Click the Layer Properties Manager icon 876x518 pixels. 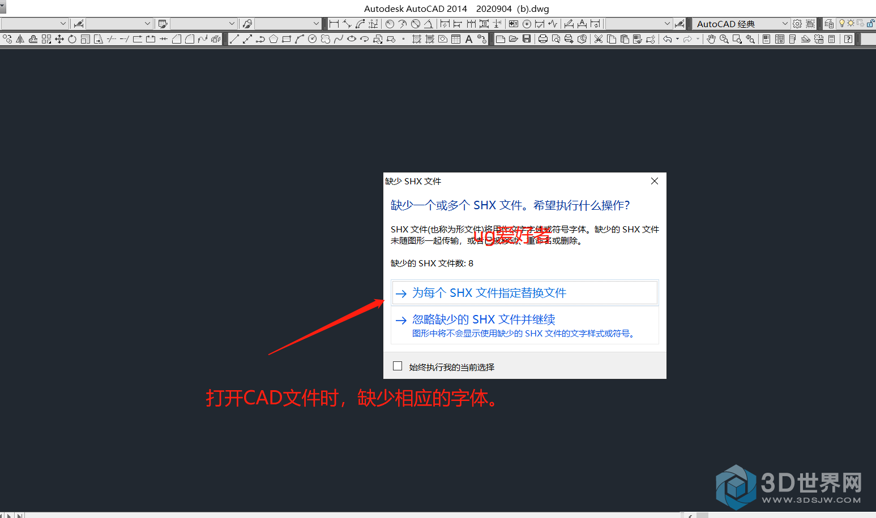click(830, 24)
